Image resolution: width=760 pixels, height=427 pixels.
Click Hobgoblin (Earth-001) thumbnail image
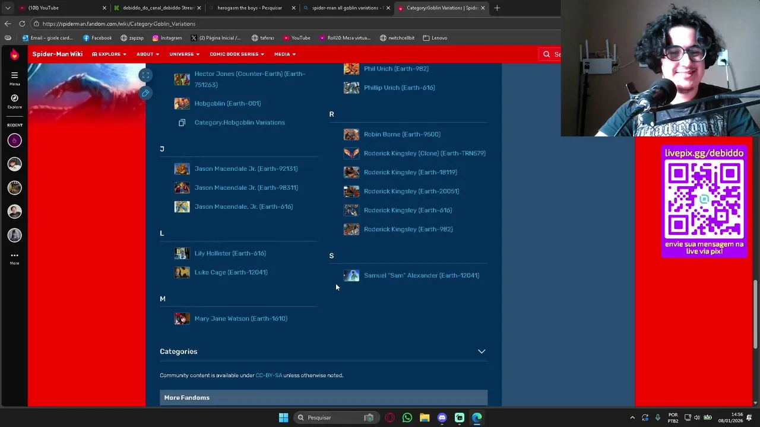[182, 103]
